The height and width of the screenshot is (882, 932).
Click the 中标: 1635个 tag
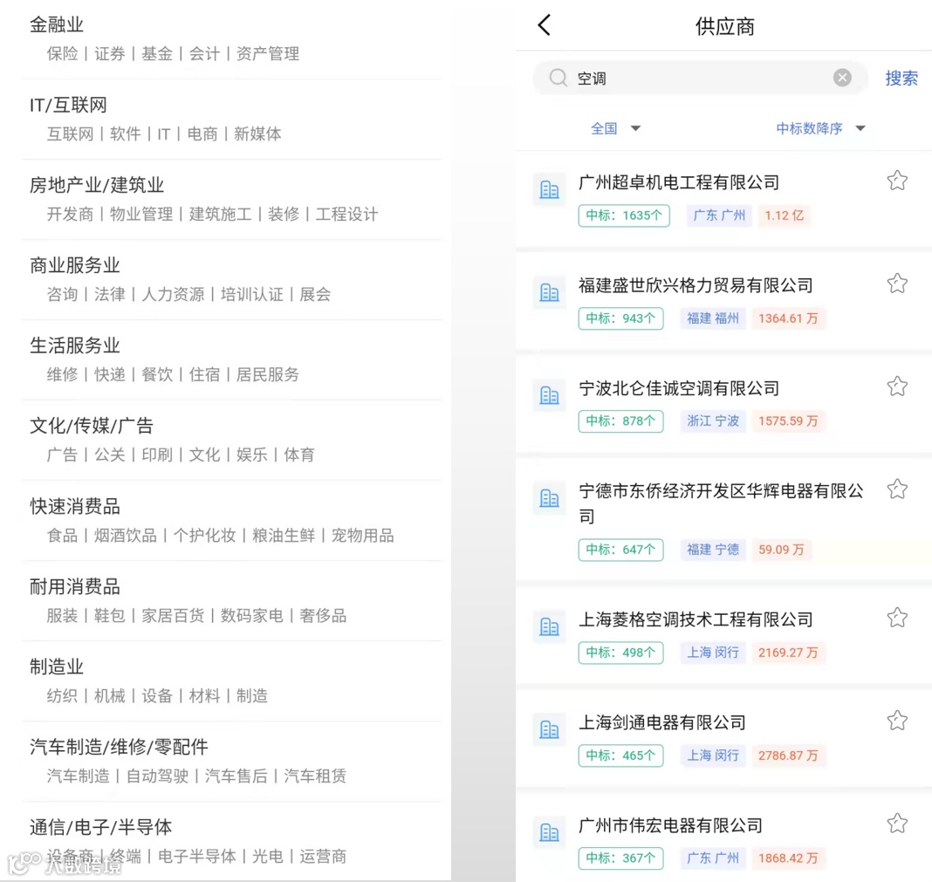point(623,215)
